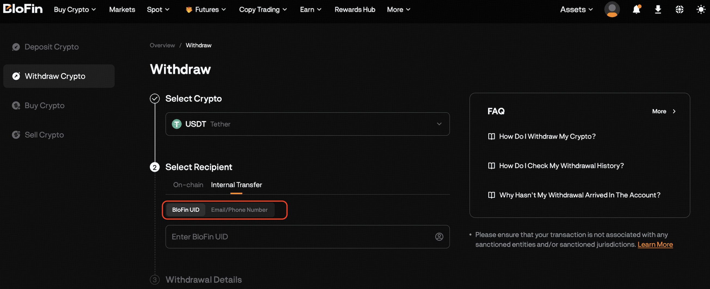
Task: Click the Overview breadcrumb link
Action: (x=162, y=45)
